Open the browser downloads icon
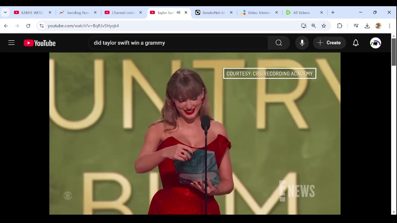397x223 pixels. coord(367,26)
